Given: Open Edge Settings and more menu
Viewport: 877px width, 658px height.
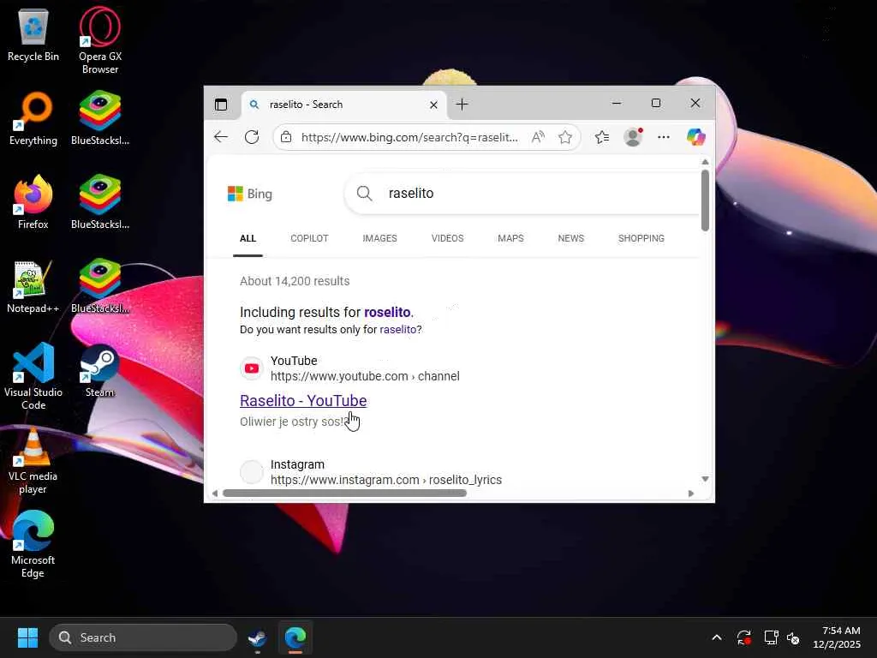Looking at the screenshot, I should point(664,137).
